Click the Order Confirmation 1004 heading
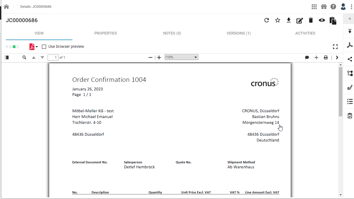 click(x=109, y=80)
